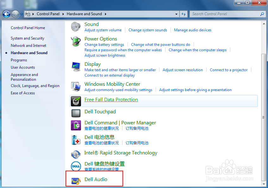This screenshot has height=188, width=268.
Task: Open the Free Fall Data Protection link
Action: [111, 100]
